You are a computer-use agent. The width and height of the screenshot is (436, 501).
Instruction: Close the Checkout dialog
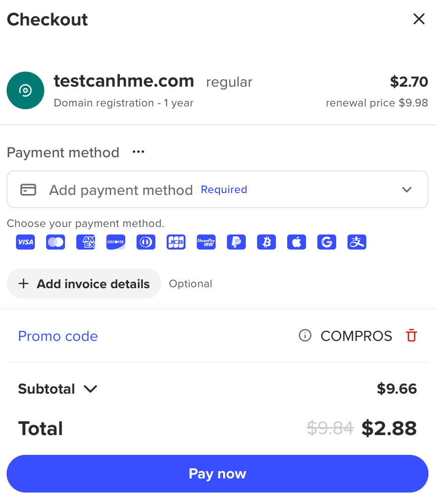pyautogui.click(x=419, y=19)
